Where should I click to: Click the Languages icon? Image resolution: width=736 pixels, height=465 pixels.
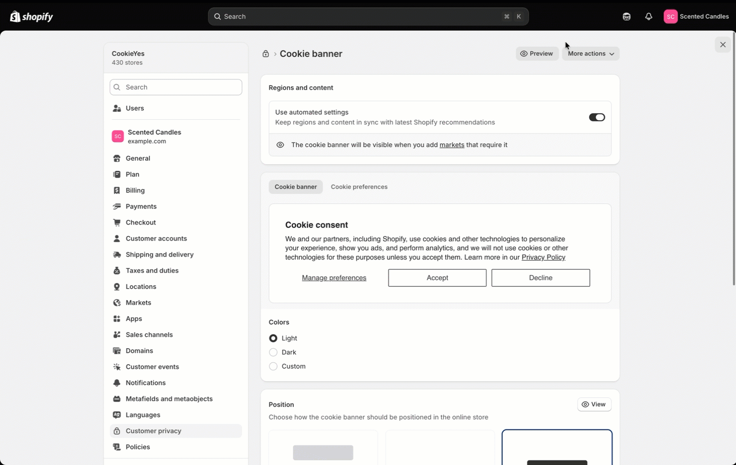click(x=117, y=415)
